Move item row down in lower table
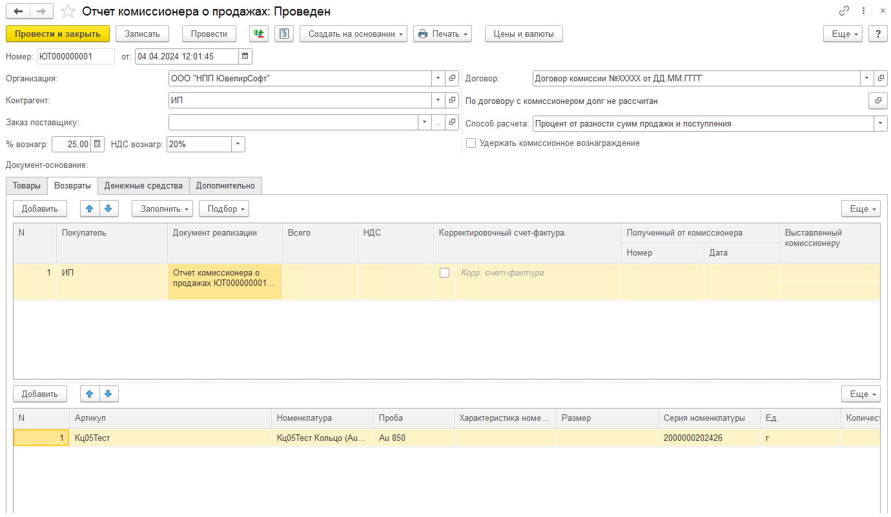The width and height of the screenshot is (891, 517). click(x=108, y=394)
